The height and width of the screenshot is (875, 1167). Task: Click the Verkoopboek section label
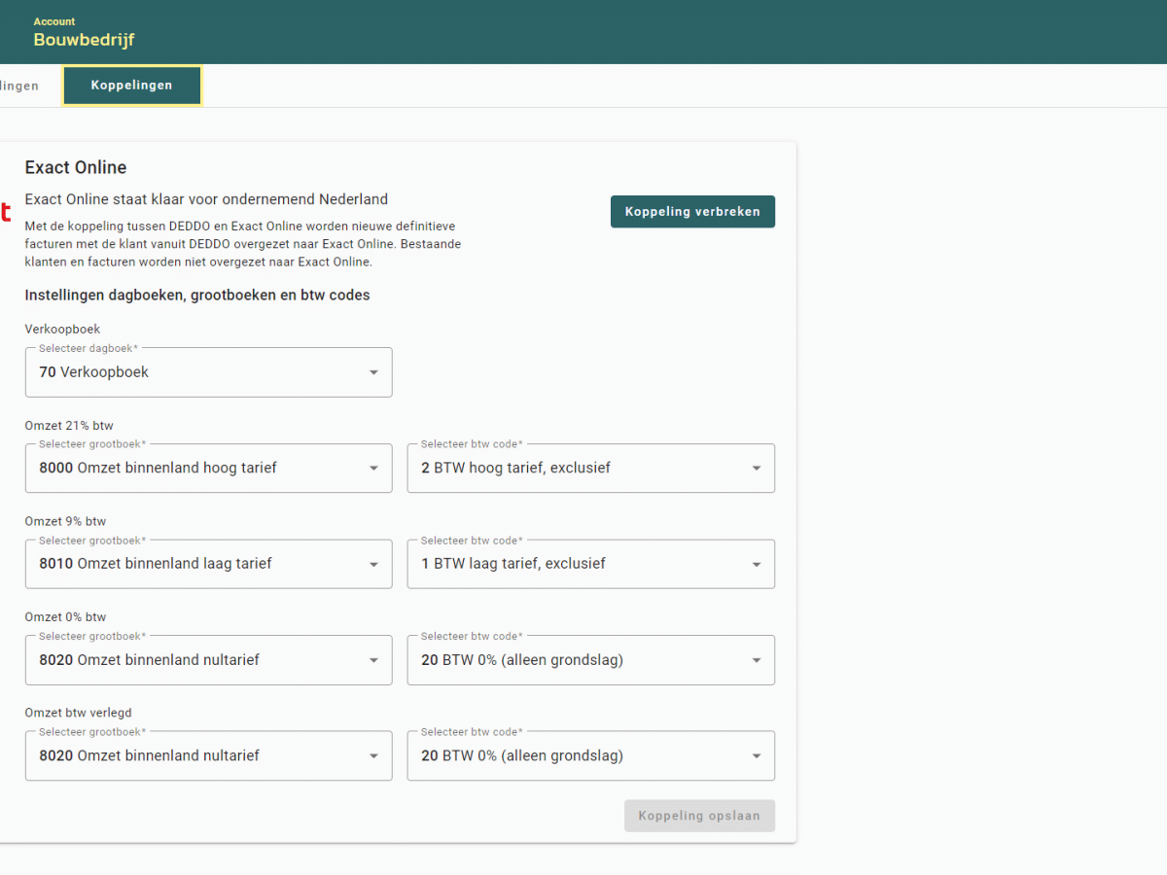tap(62, 329)
